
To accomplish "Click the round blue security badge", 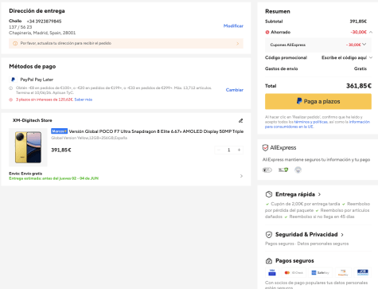I will click(x=298, y=170).
